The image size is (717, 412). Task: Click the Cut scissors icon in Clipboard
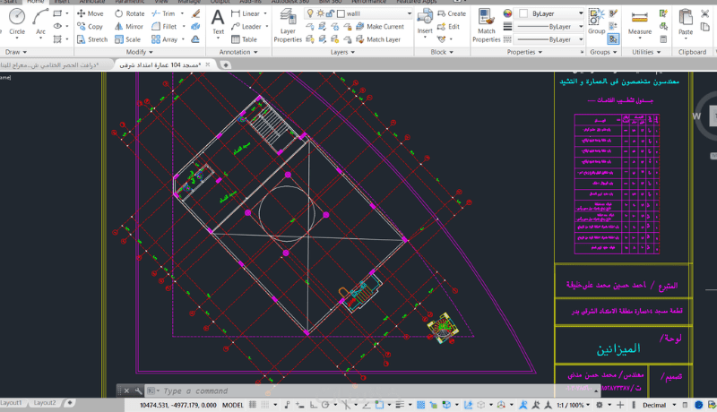pos(705,13)
